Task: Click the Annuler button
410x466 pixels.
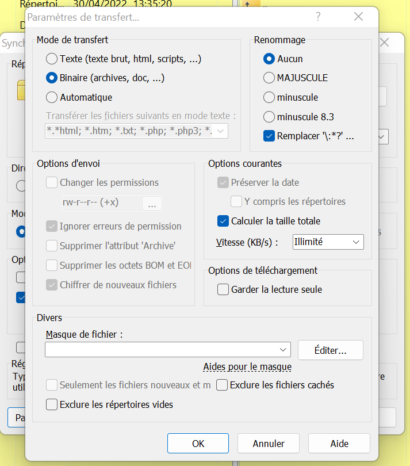Action: coord(269,444)
